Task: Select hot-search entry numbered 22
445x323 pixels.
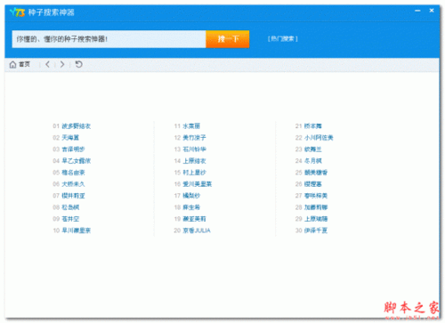Action: point(319,138)
